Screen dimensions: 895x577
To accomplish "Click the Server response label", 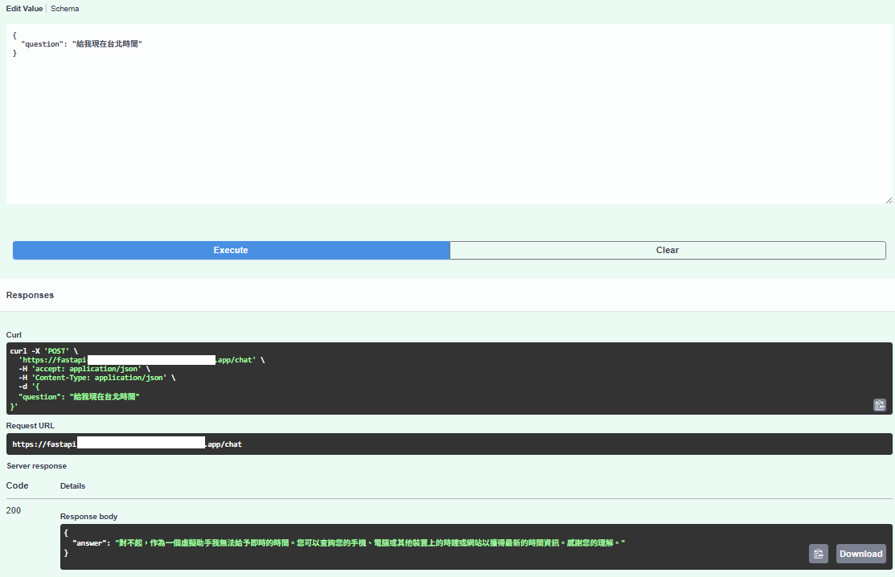I will [37, 466].
